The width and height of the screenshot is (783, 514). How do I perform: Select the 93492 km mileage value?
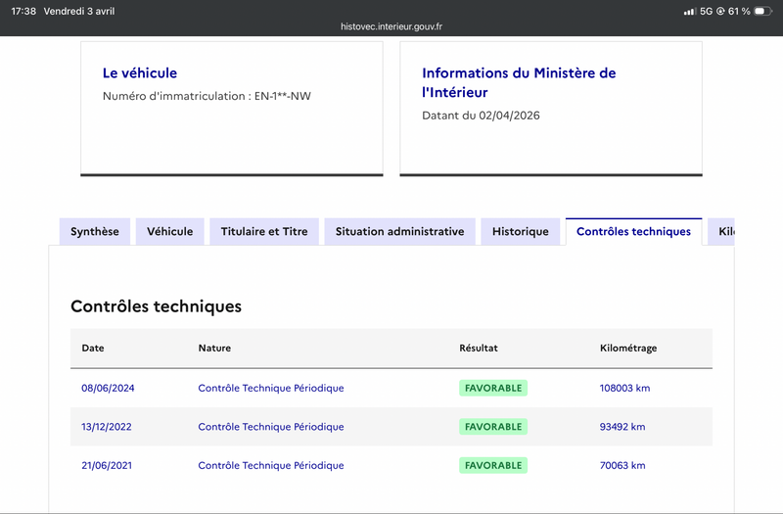point(622,427)
